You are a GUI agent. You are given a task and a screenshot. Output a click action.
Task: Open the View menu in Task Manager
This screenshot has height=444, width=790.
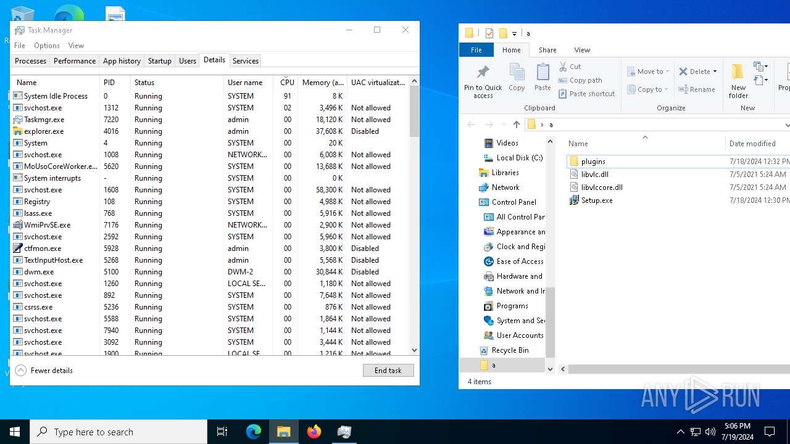(76, 46)
